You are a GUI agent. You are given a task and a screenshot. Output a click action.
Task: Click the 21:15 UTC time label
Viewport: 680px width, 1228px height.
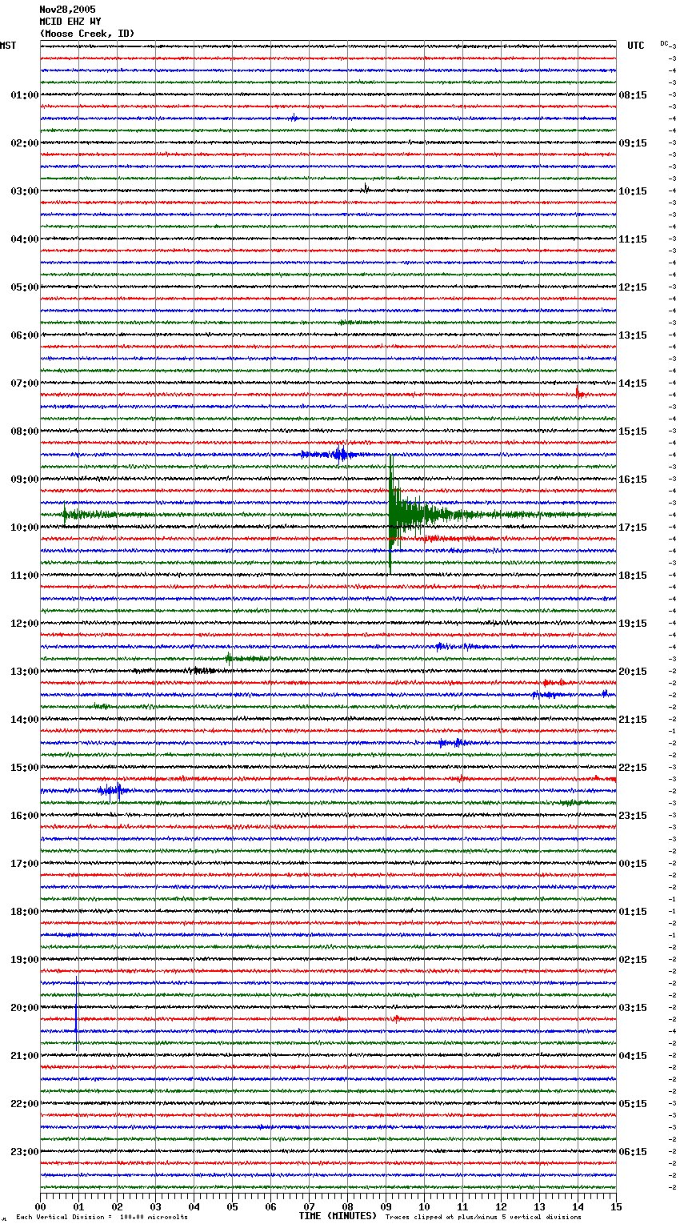(x=633, y=720)
